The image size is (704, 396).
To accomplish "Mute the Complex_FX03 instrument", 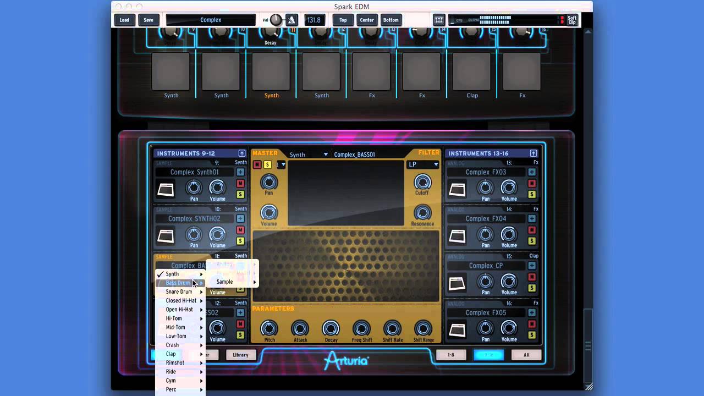I will [532, 183].
